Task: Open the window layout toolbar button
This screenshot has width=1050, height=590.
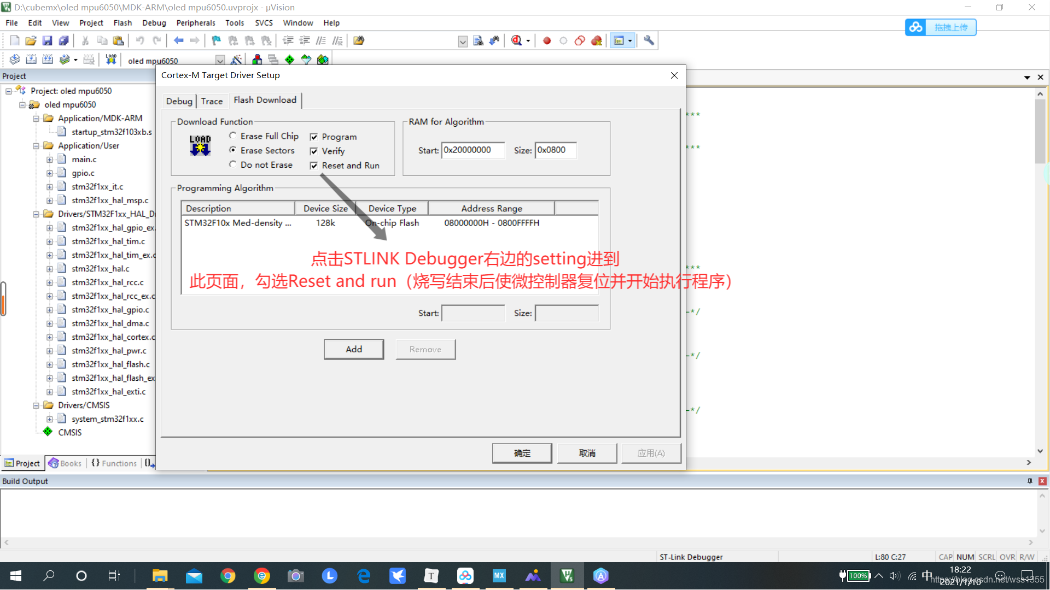Action: (x=619, y=40)
